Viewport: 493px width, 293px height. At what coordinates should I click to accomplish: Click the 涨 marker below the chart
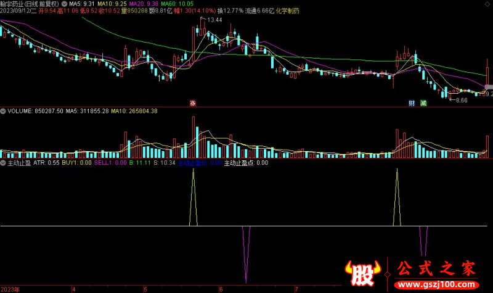[193, 103]
